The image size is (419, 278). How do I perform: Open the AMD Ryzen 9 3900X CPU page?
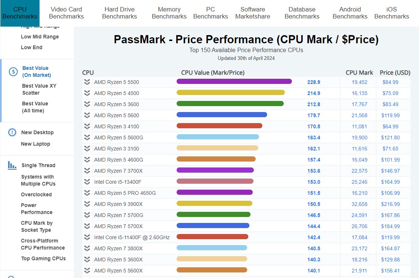click(118, 204)
